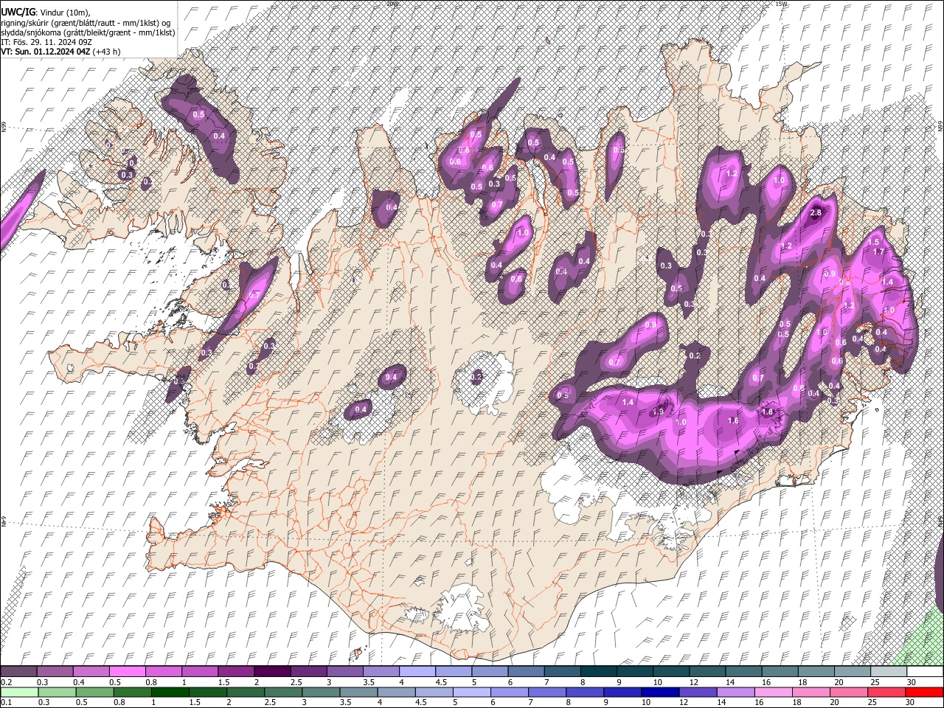Select the 'Vindur (10m)' label in header

(x=64, y=13)
